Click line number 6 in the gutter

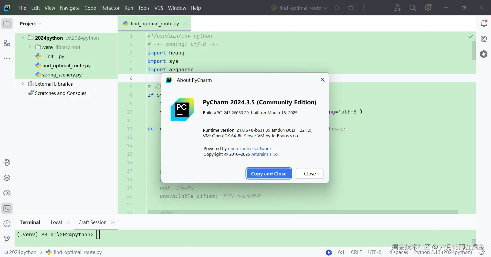[131, 78]
